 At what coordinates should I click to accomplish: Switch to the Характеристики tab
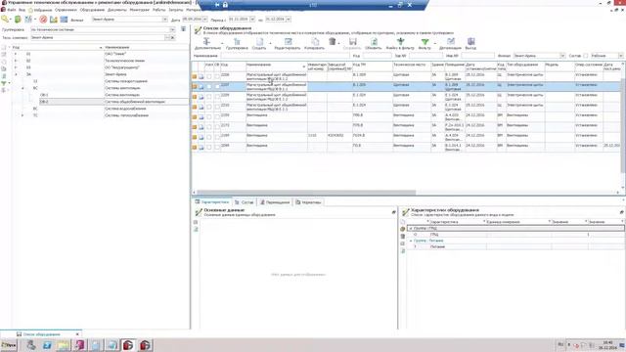pyautogui.click(x=212, y=202)
